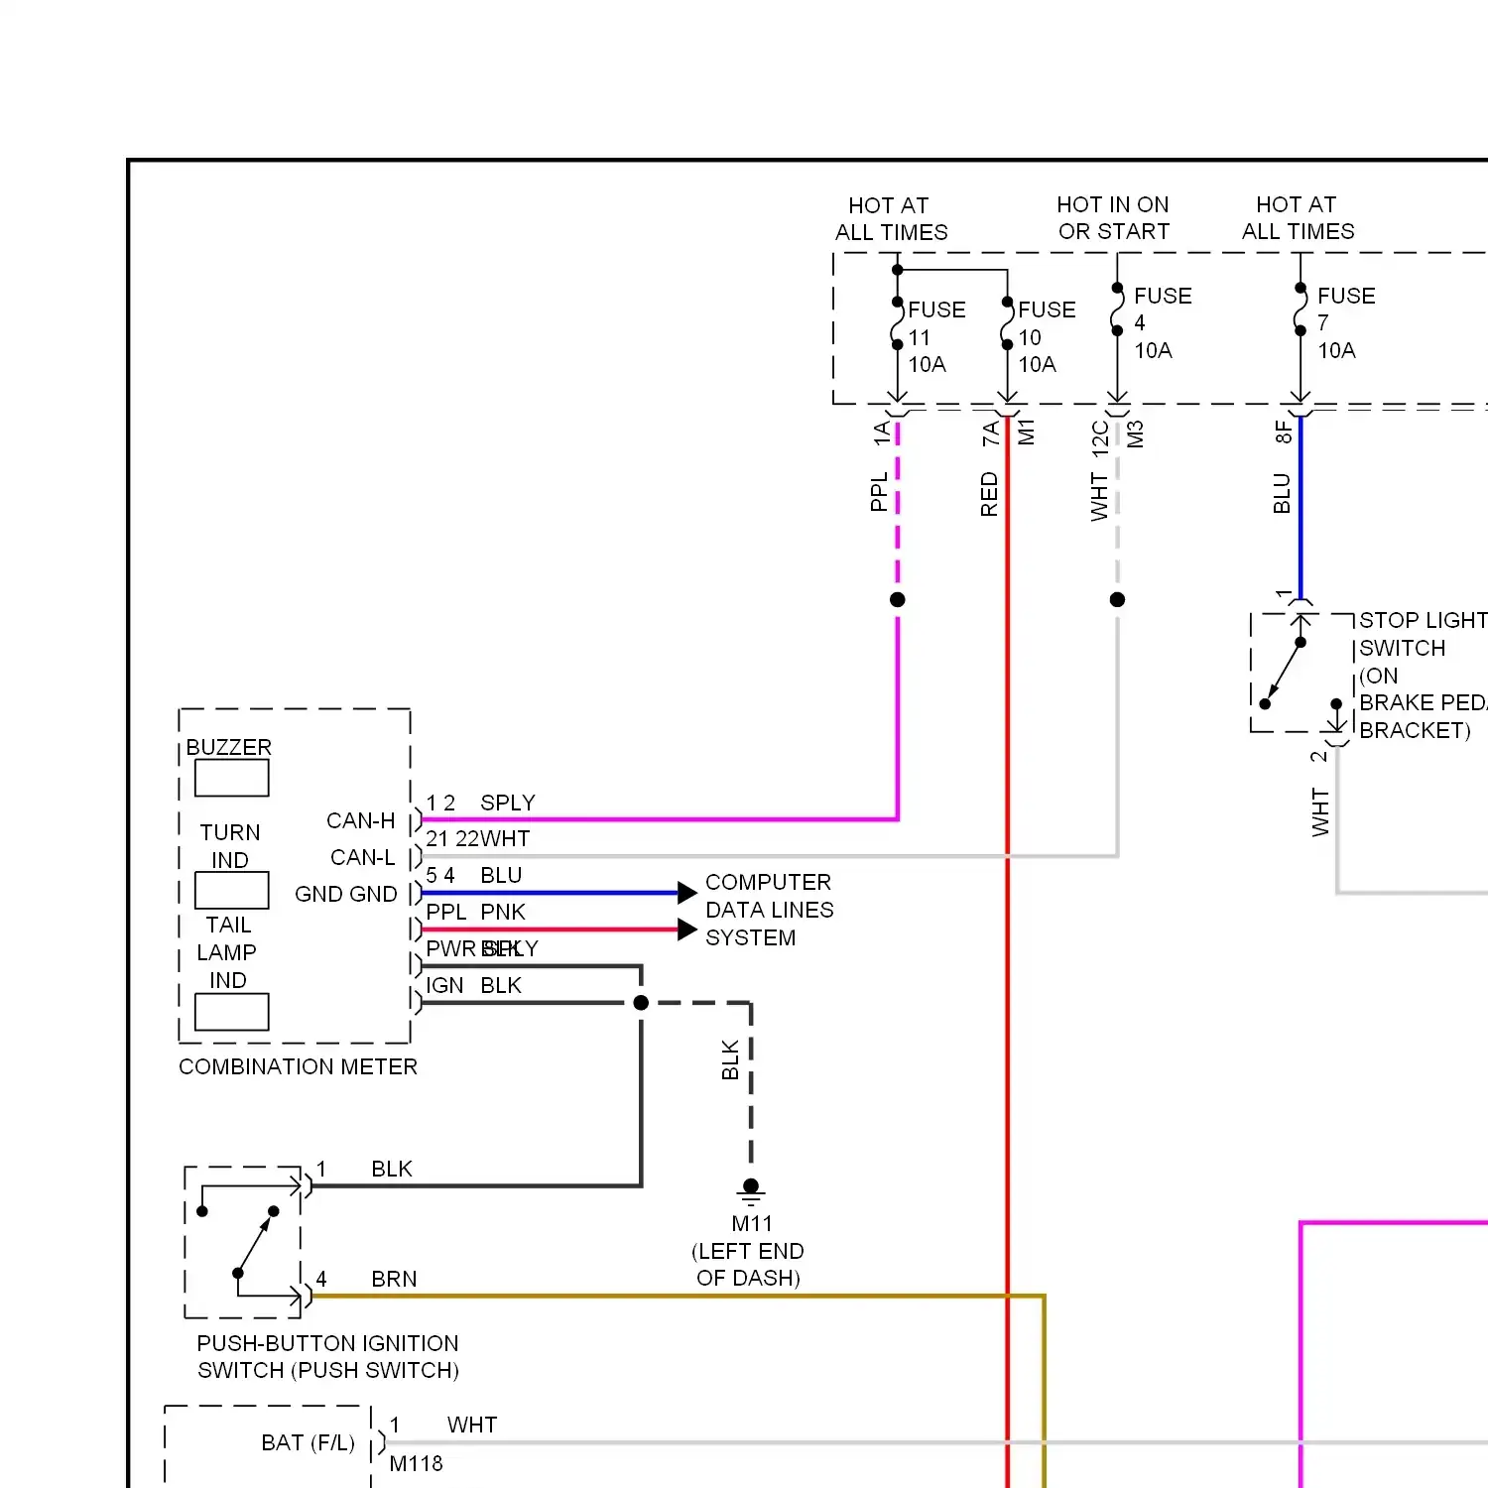The image size is (1488, 1488).
Task: Click the FUSE 11 10A label
Action: (x=936, y=337)
